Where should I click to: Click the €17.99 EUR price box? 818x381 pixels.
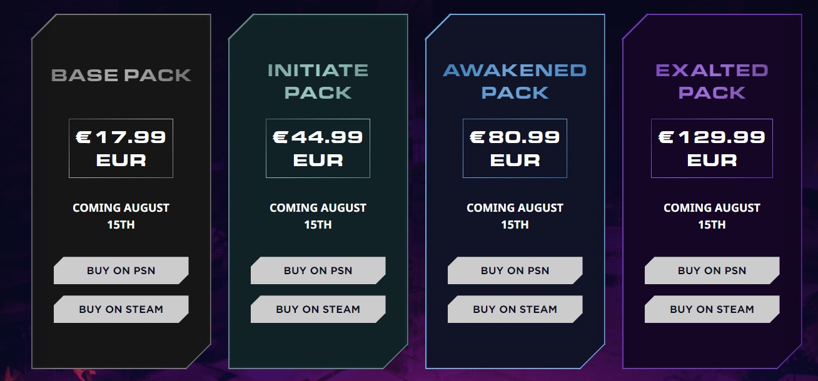coord(121,148)
